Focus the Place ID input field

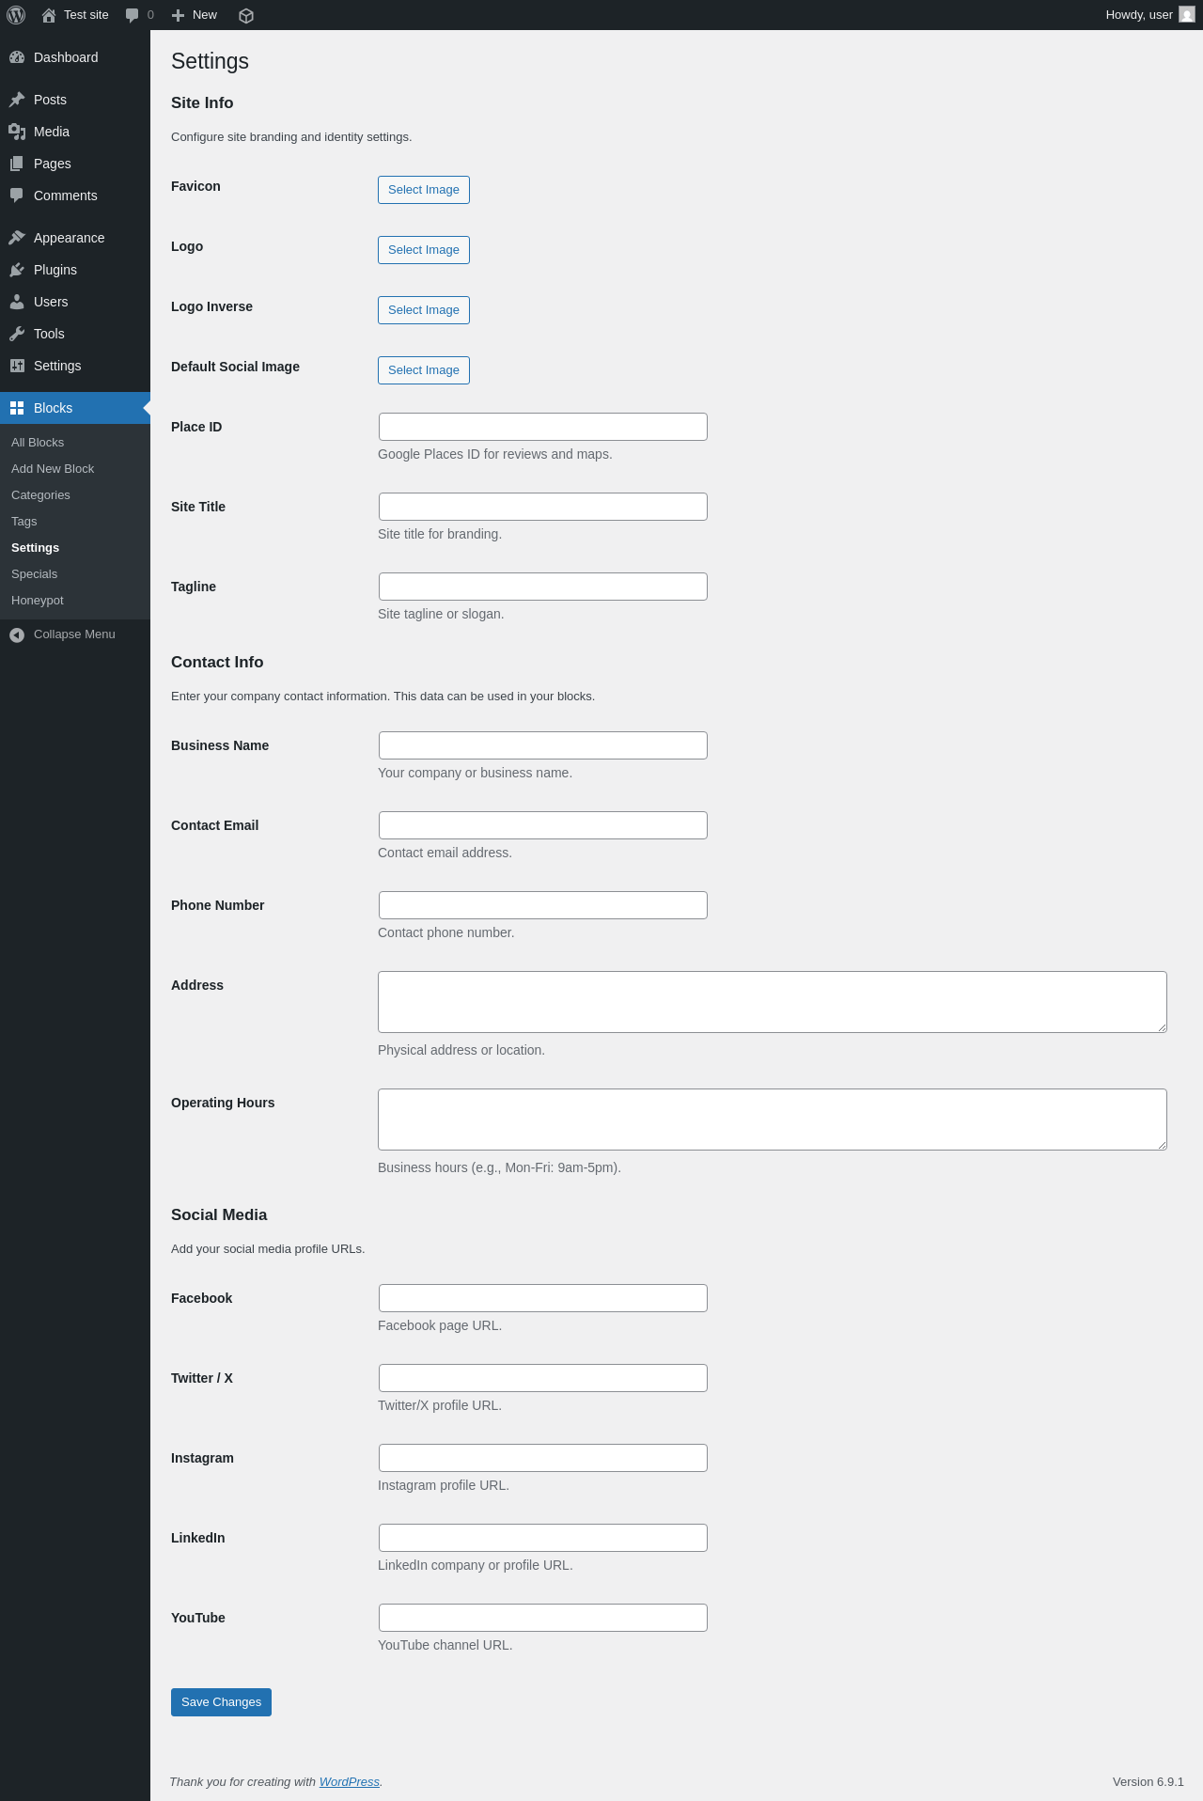[543, 427]
